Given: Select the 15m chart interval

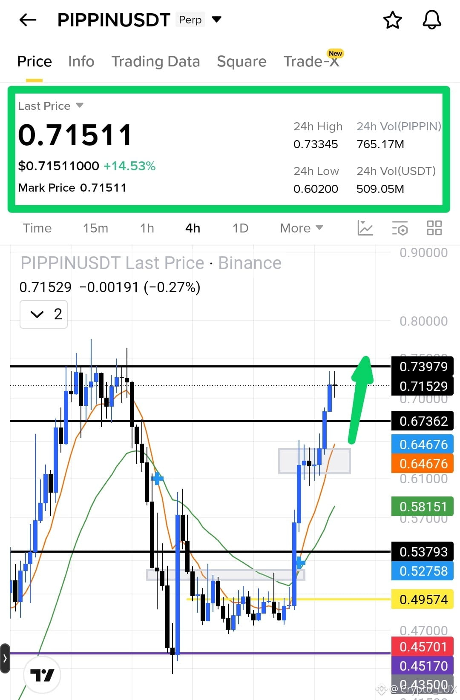Looking at the screenshot, I should 95,228.
